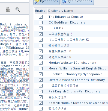Toggle checkbox for 牛津简明英汉袖珍辞典
Image resolution: width=108 pixels, height=111 pixels.
pyautogui.click(x=41, y=86)
